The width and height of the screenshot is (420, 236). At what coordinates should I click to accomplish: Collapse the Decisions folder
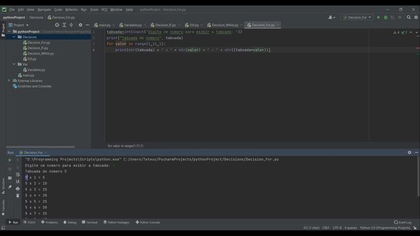[x=14, y=37]
